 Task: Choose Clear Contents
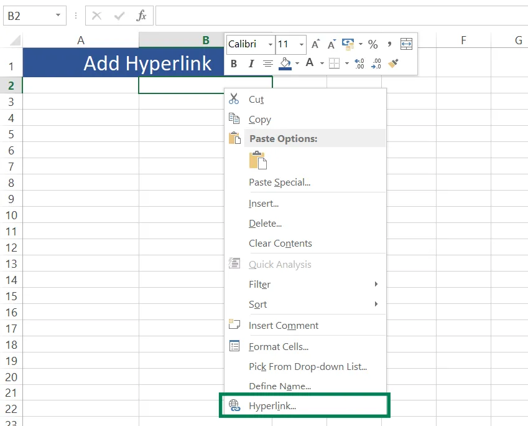[x=305, y=243]
